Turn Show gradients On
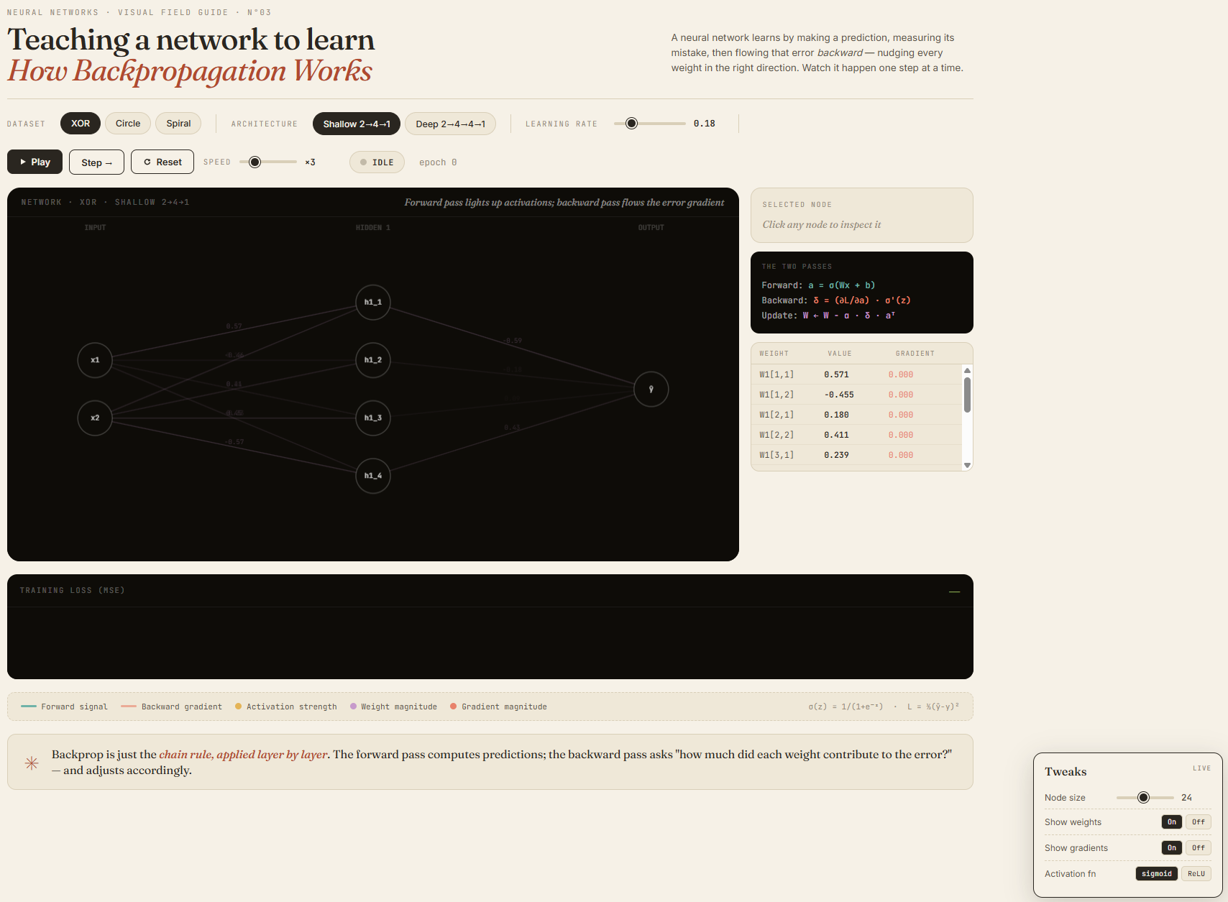 (1172, 847)
